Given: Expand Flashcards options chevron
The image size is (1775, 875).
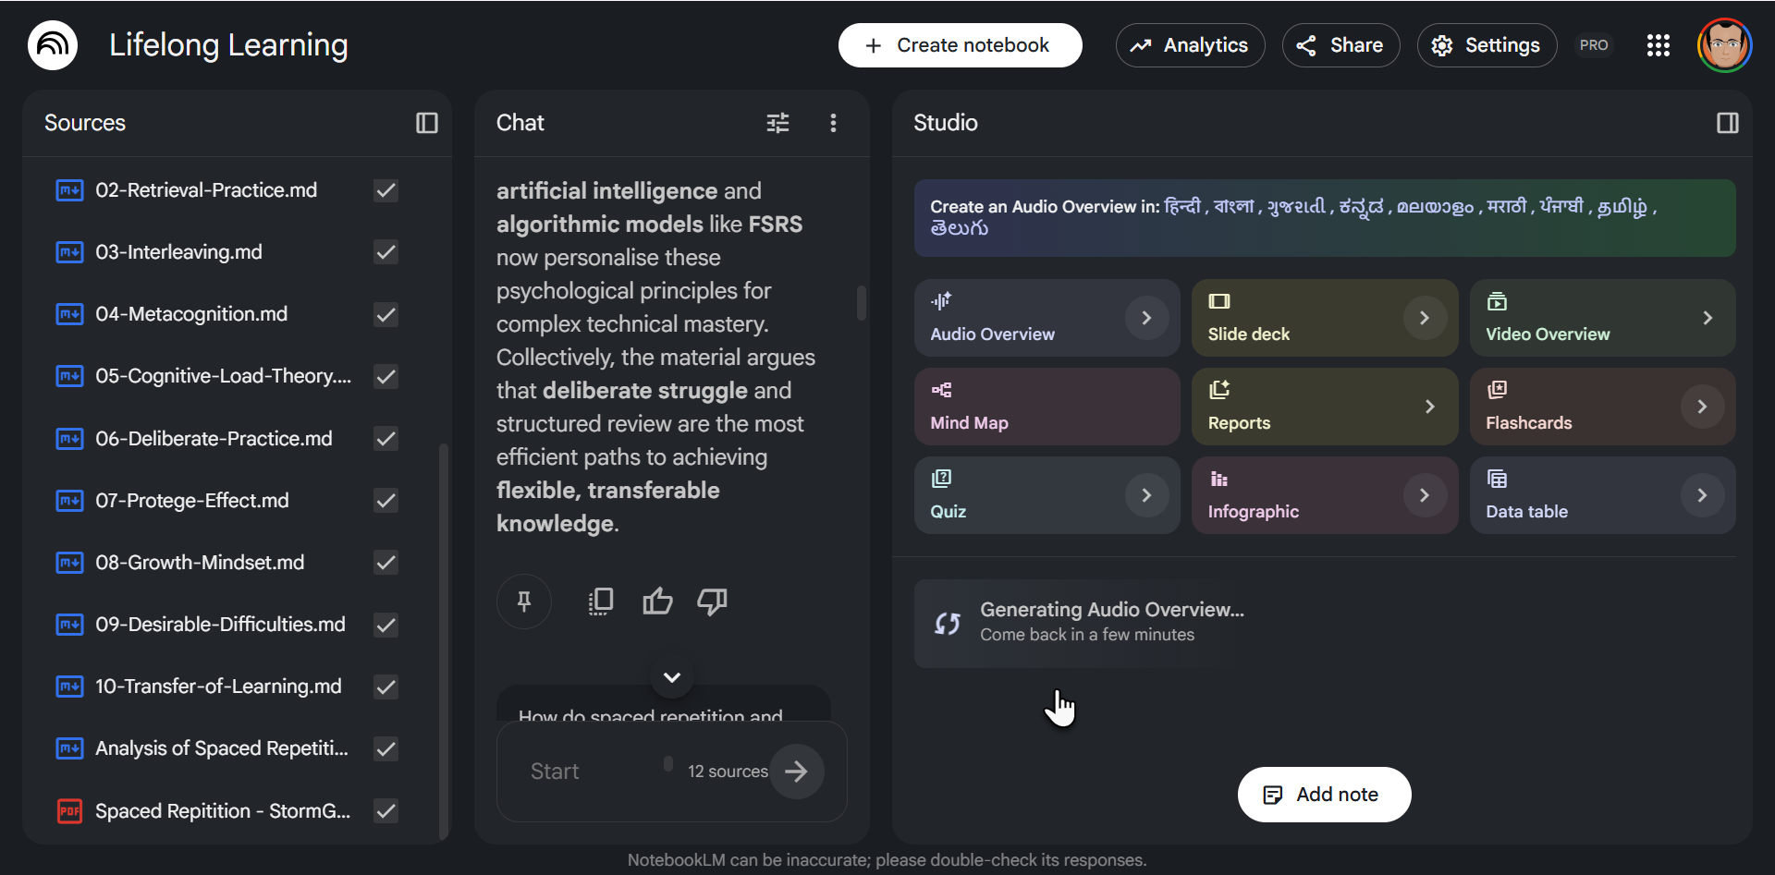Looking at the screenshot, I should pos(1702,407).
